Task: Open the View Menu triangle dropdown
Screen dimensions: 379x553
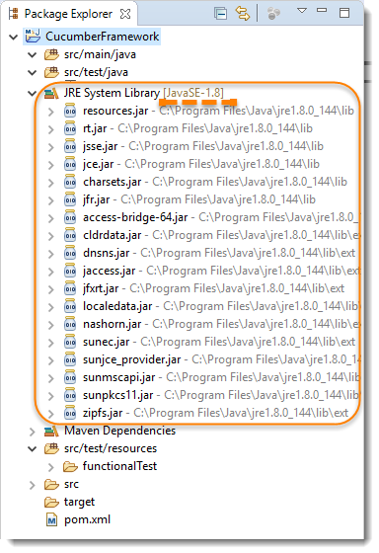Action: point(301,11)
